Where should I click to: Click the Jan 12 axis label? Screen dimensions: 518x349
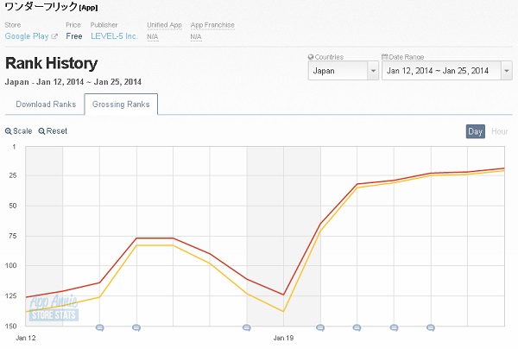[x=25, y=338]
